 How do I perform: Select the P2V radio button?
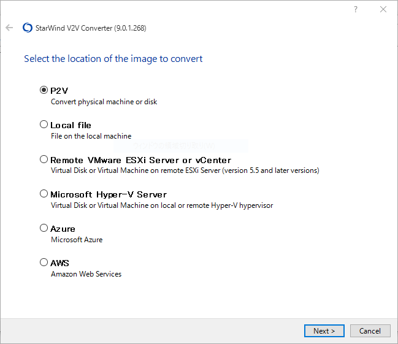[44, 90]
